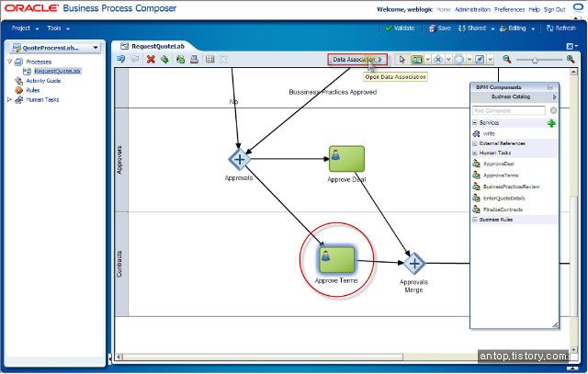The height and width of the screenshot is (374, 588).
Task: Open the Tools menu
Action: tap(59, 28)
